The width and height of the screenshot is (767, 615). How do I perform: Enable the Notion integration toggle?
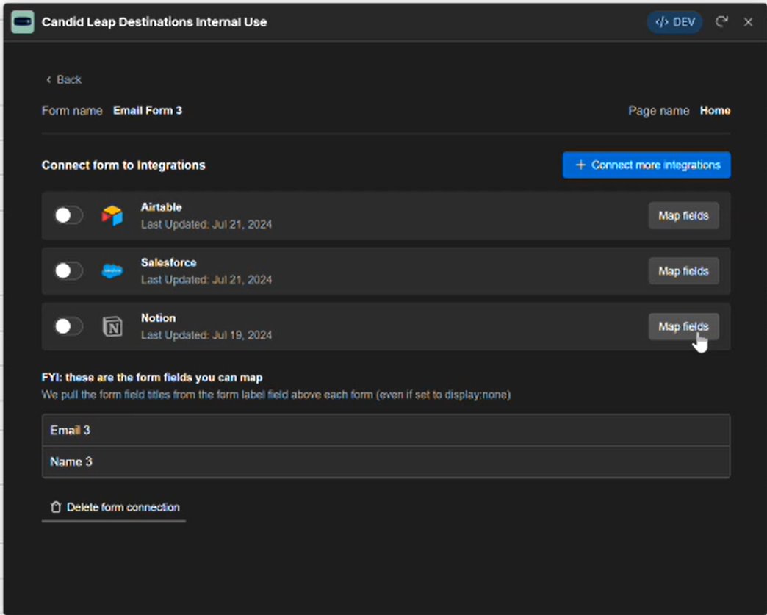[x=68, y=326]
